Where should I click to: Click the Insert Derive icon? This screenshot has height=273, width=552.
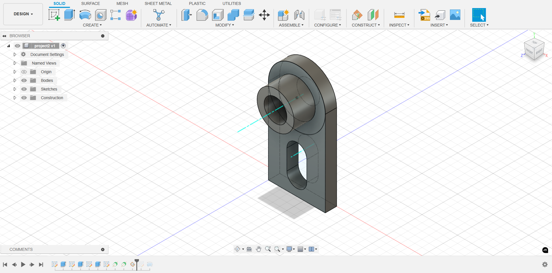[x=440, y=15]
